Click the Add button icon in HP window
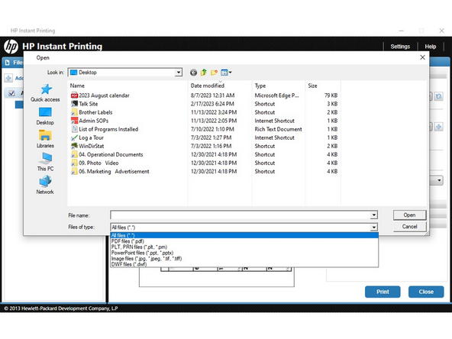The image size is (452, 339). [8, 78]
